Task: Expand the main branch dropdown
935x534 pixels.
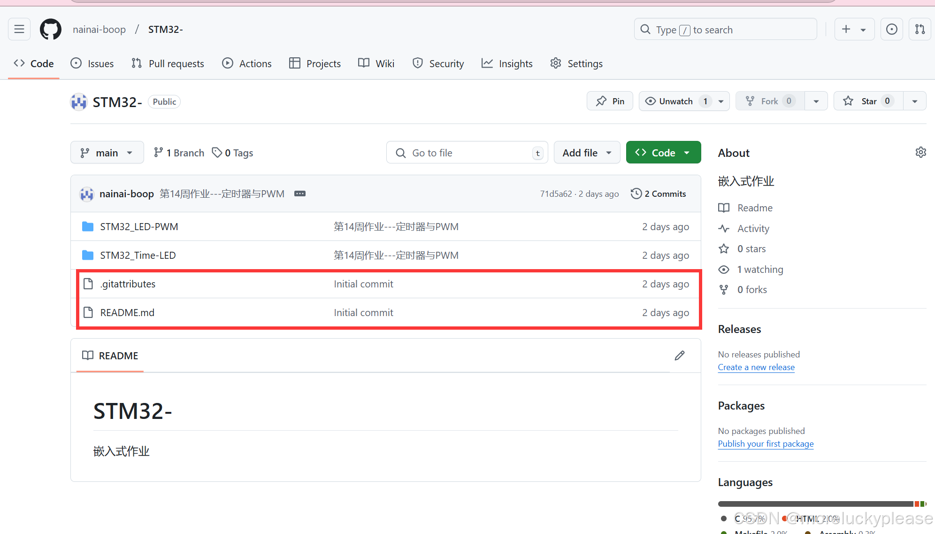Action: (x=107, y=153)
